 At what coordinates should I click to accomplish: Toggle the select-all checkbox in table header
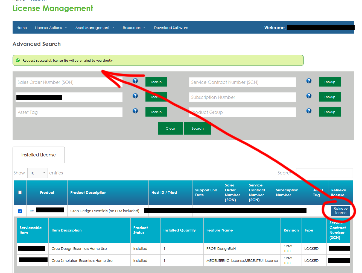tap(20, 192)
